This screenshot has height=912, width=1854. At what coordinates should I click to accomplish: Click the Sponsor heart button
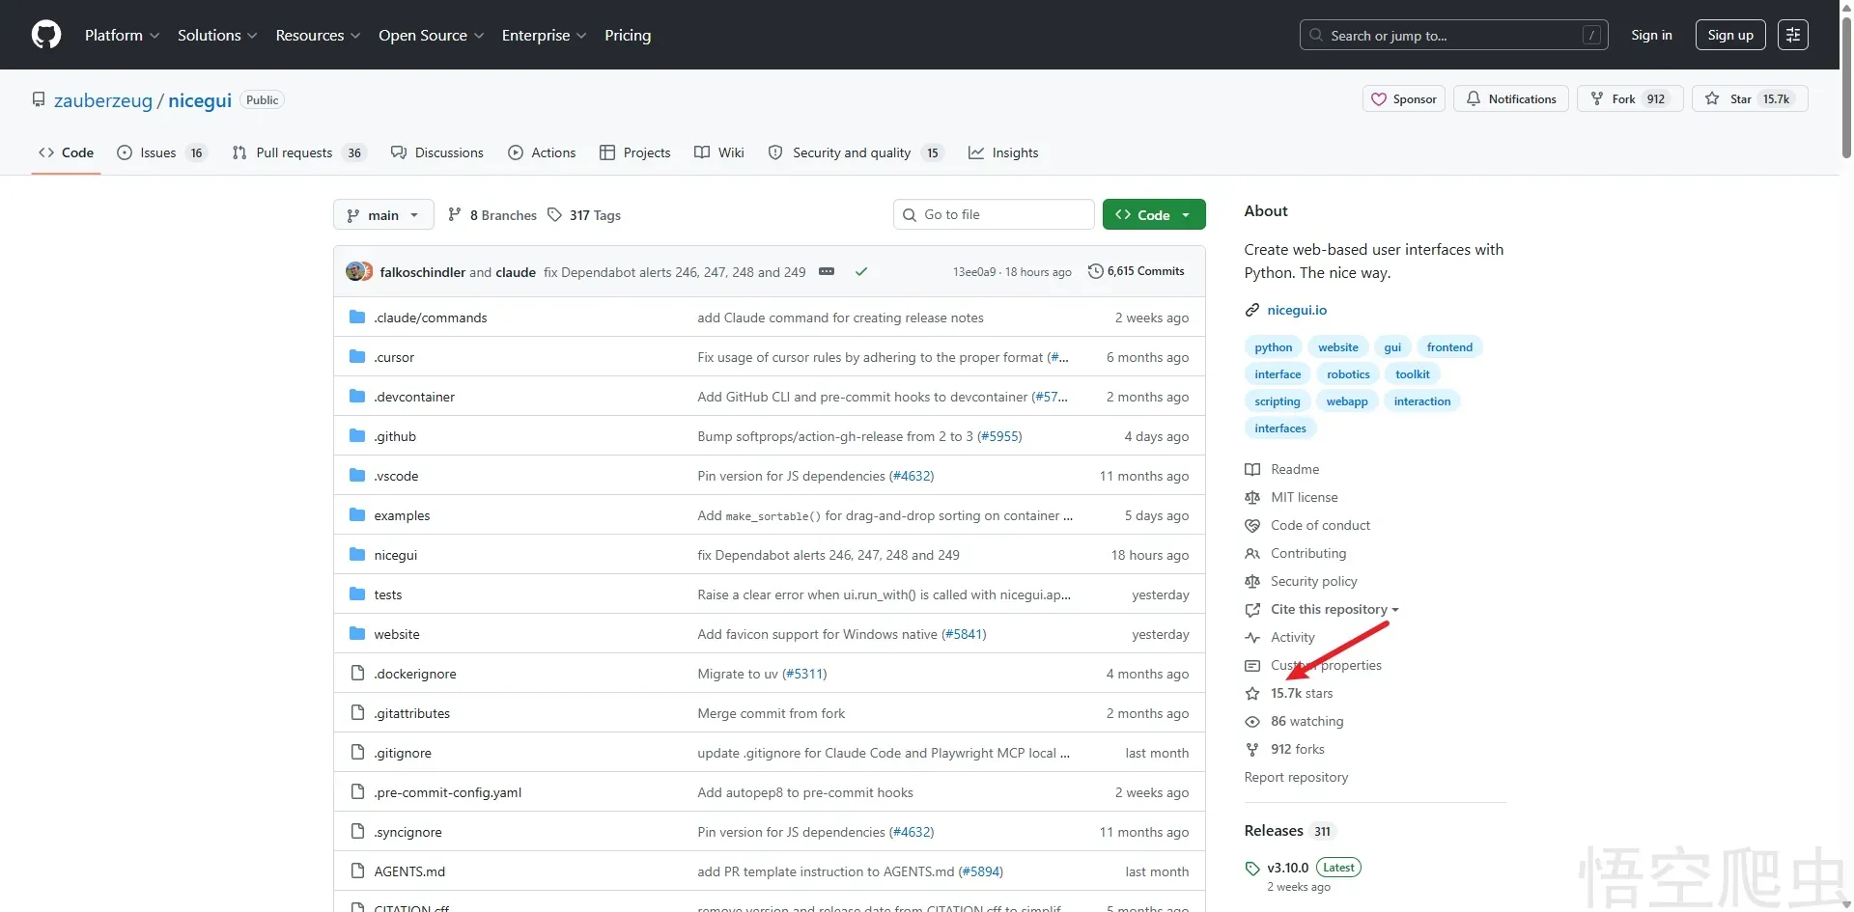1404,99
